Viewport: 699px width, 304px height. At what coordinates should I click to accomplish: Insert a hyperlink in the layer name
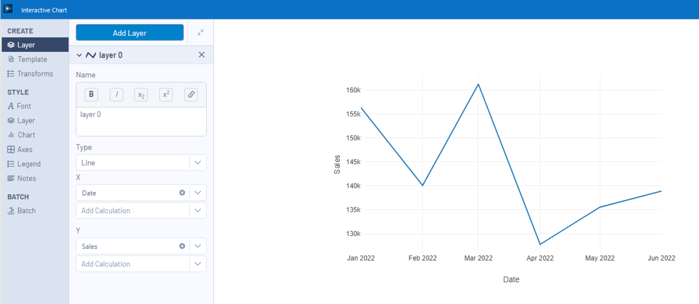(x=191, y=94)
